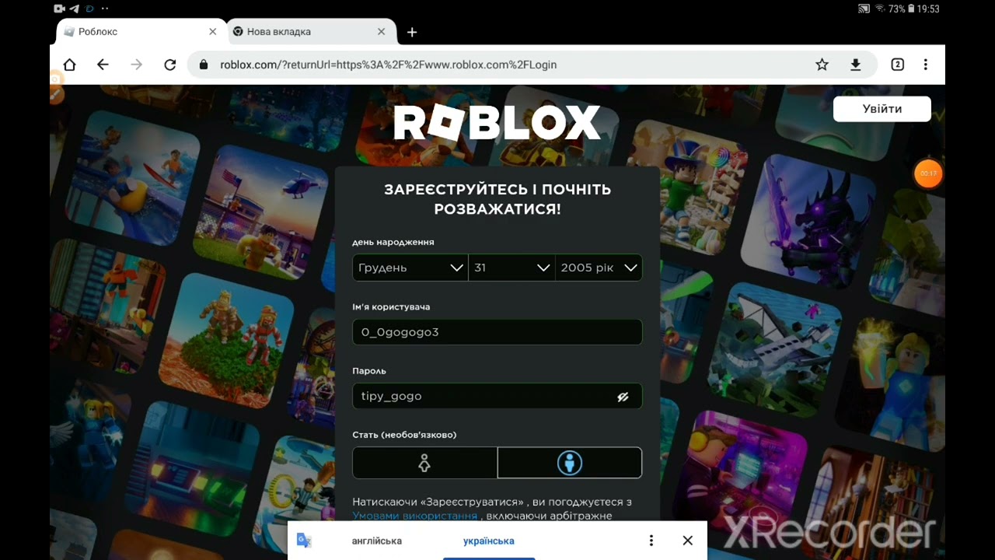The width and height of the screenshot is (995, 560).
Task: Tap the orange recording timer bubble
Action: [x=928, y=173]
